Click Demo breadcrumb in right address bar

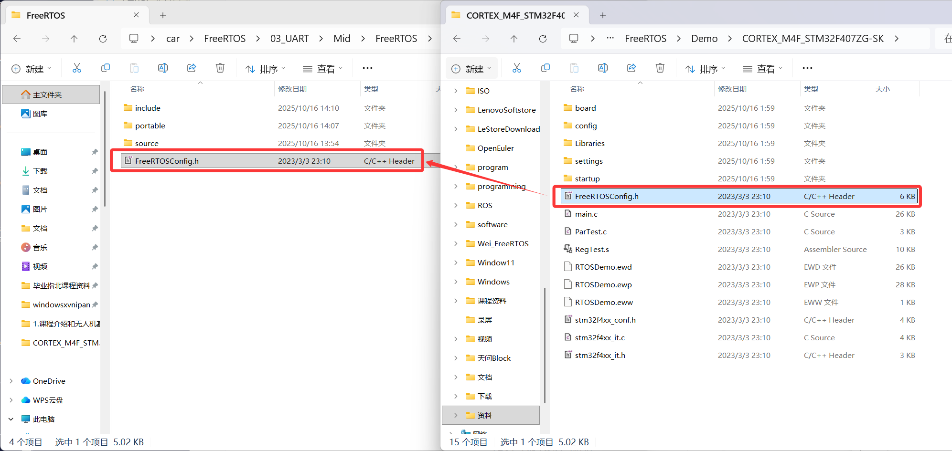704,39
